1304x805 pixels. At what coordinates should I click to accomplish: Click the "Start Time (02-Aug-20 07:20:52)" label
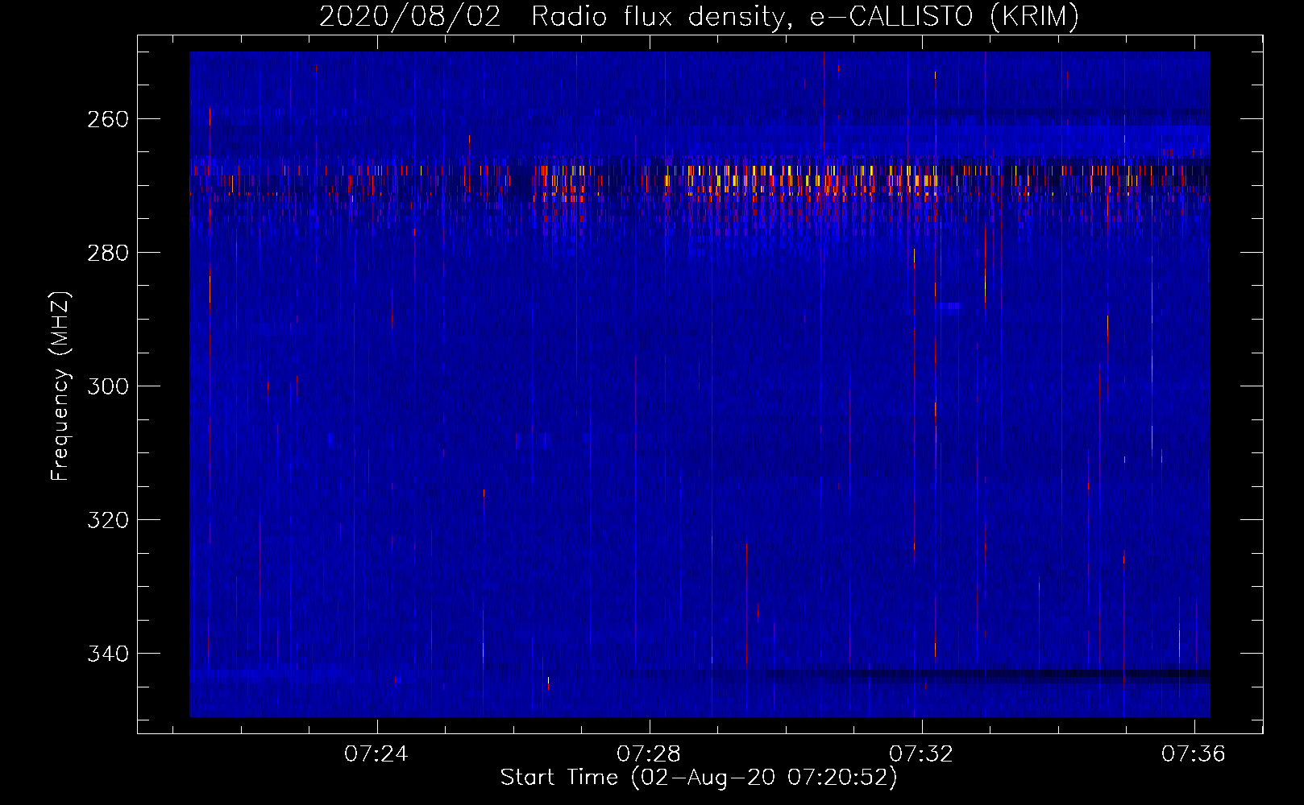coord(699,778)
